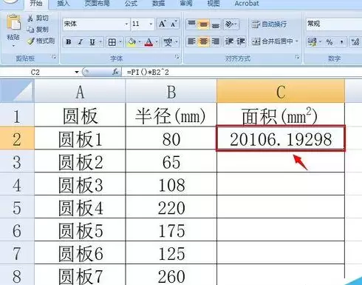Image resolution: width=362 pixels, height=285 pixels.
Task: Click the text orientation icon
Action: point(229,24)
